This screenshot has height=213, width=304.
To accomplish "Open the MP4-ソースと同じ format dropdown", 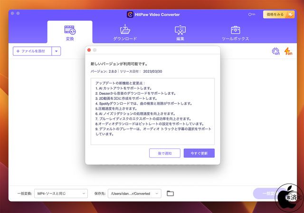I will pyautogui.click(x=61, y=194).
